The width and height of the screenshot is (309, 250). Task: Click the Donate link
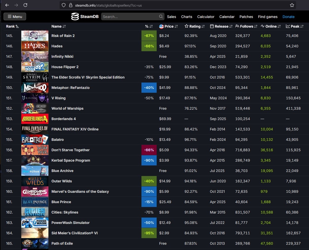[288, 17]
